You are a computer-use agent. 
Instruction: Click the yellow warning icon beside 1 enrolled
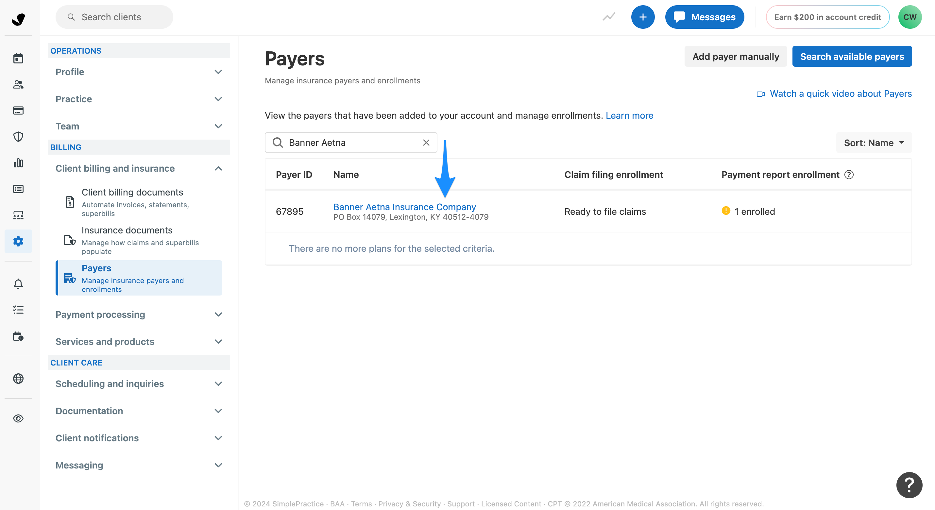click(x=725, y=211)
